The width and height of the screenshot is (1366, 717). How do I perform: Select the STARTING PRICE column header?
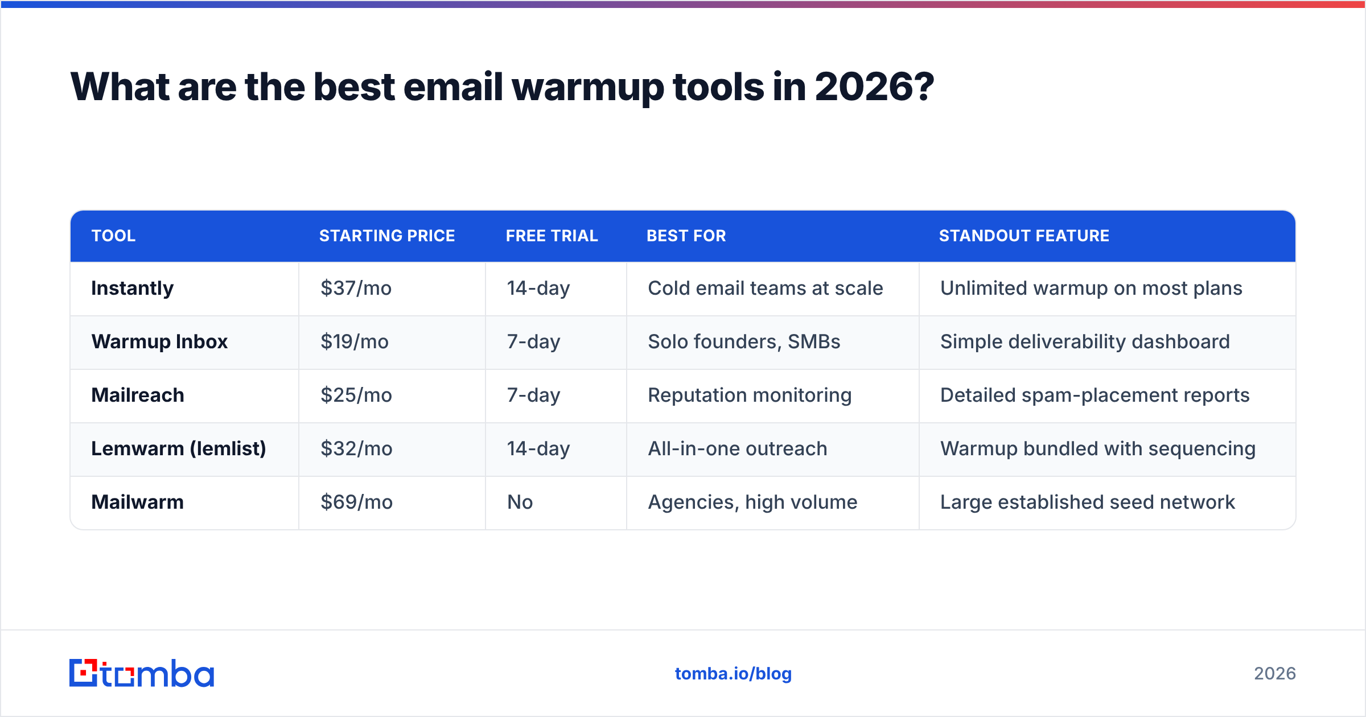[x=387, y=236]
